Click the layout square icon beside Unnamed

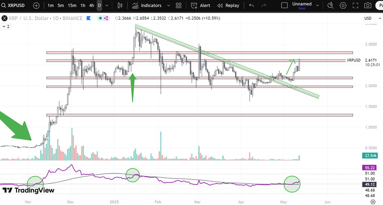pyautogui.click(x=284, y=5)
